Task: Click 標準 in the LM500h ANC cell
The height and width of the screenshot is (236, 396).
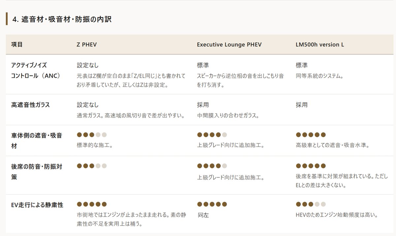Action: tap(302, 65)
